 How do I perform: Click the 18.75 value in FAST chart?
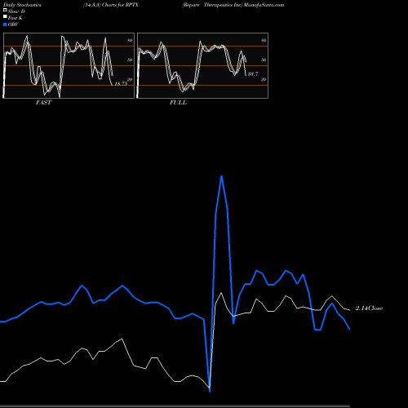(x=121, y=84)
